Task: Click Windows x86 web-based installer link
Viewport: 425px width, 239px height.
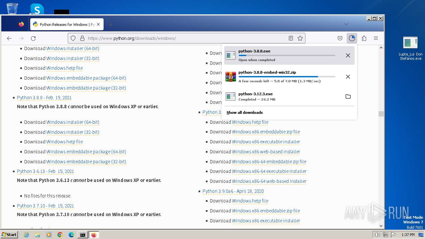Action: pyautogui.click(x=266, y=152)
